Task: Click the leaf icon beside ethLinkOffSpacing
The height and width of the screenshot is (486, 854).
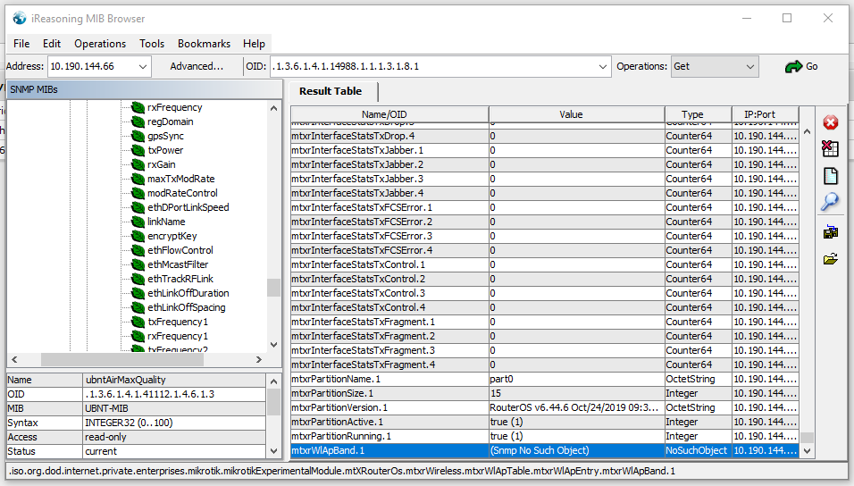Action: [x=138, y=307]
